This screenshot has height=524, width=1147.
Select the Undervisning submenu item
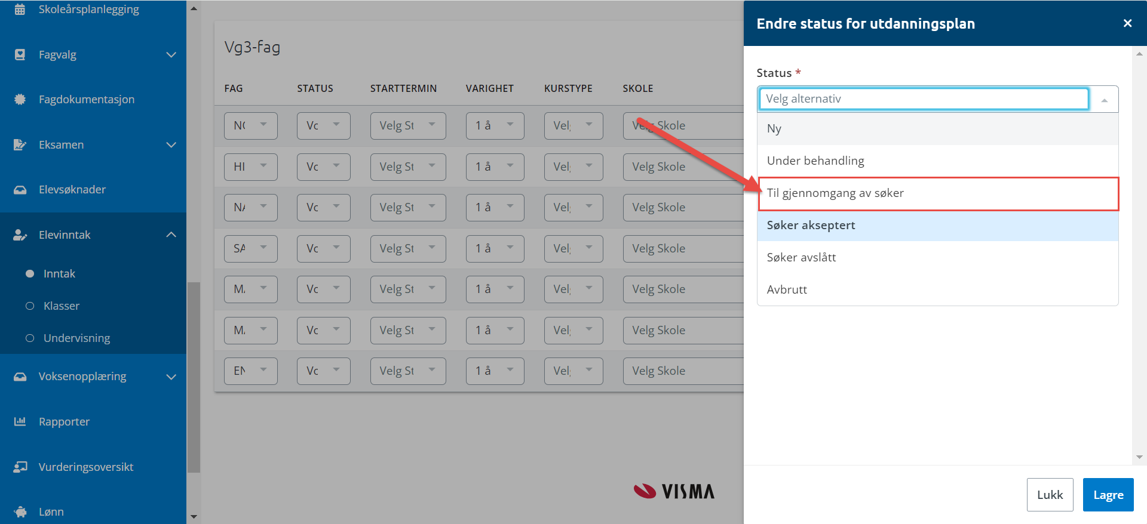[x=76, y=338]
